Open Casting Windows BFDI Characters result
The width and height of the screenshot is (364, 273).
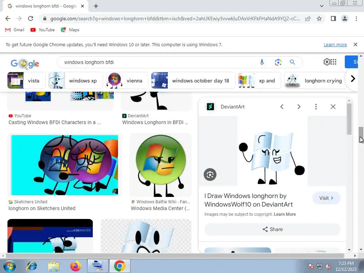pyautogui.click(x=54, y=122)
